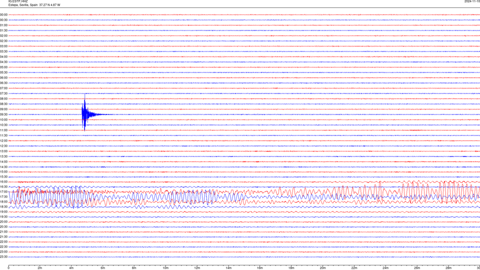
Task: Select the 00:00 time label
Action: 3,14
